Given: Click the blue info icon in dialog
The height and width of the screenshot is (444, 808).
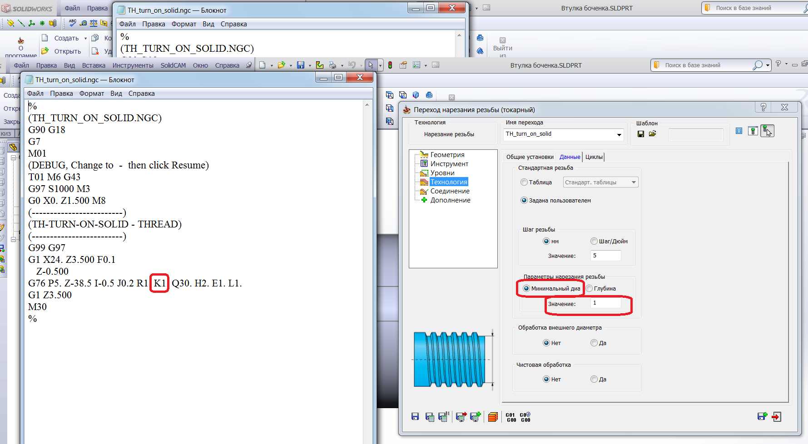Looking at the screenshot, I should pos(739,131).
